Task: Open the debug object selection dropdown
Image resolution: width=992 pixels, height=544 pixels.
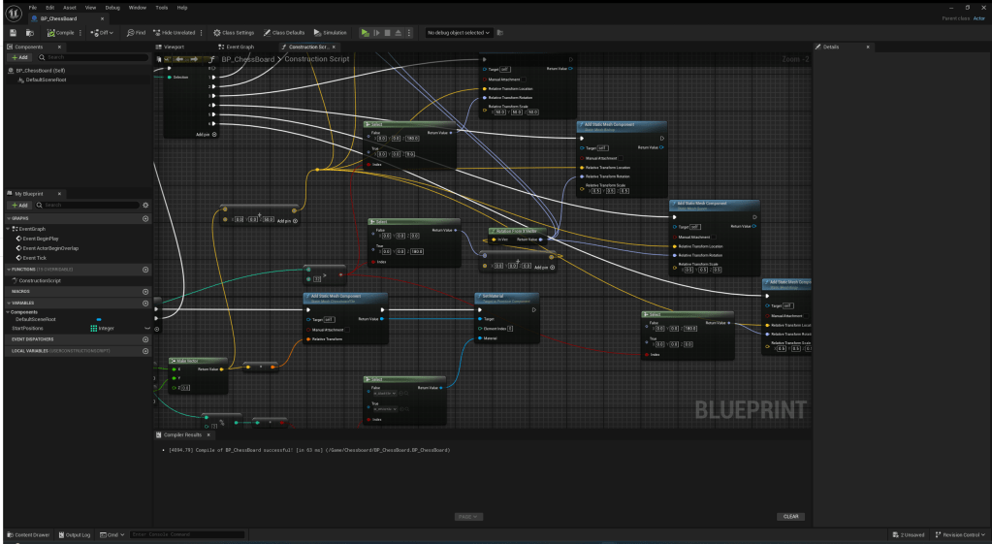Action: (459, 32)
